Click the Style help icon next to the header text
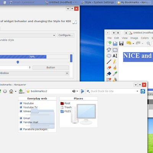 click(x=75, y=22)
